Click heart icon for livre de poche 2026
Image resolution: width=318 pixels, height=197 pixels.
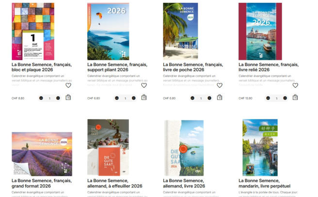220,85
